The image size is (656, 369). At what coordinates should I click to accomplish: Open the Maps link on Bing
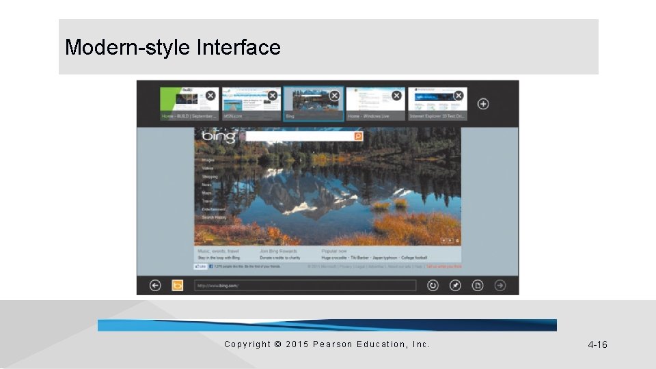(x=206, y=193)
